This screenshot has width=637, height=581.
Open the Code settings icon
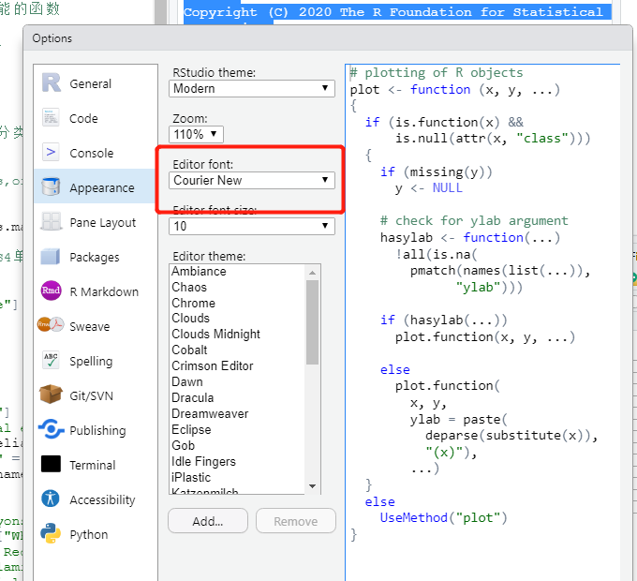tap(52, 118)
